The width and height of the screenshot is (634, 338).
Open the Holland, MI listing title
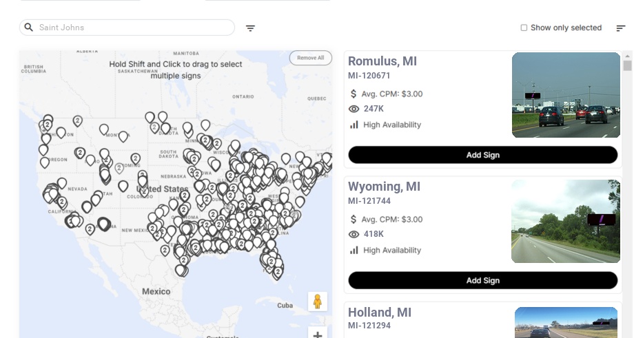pyautogui.click(x=380, y=313)
